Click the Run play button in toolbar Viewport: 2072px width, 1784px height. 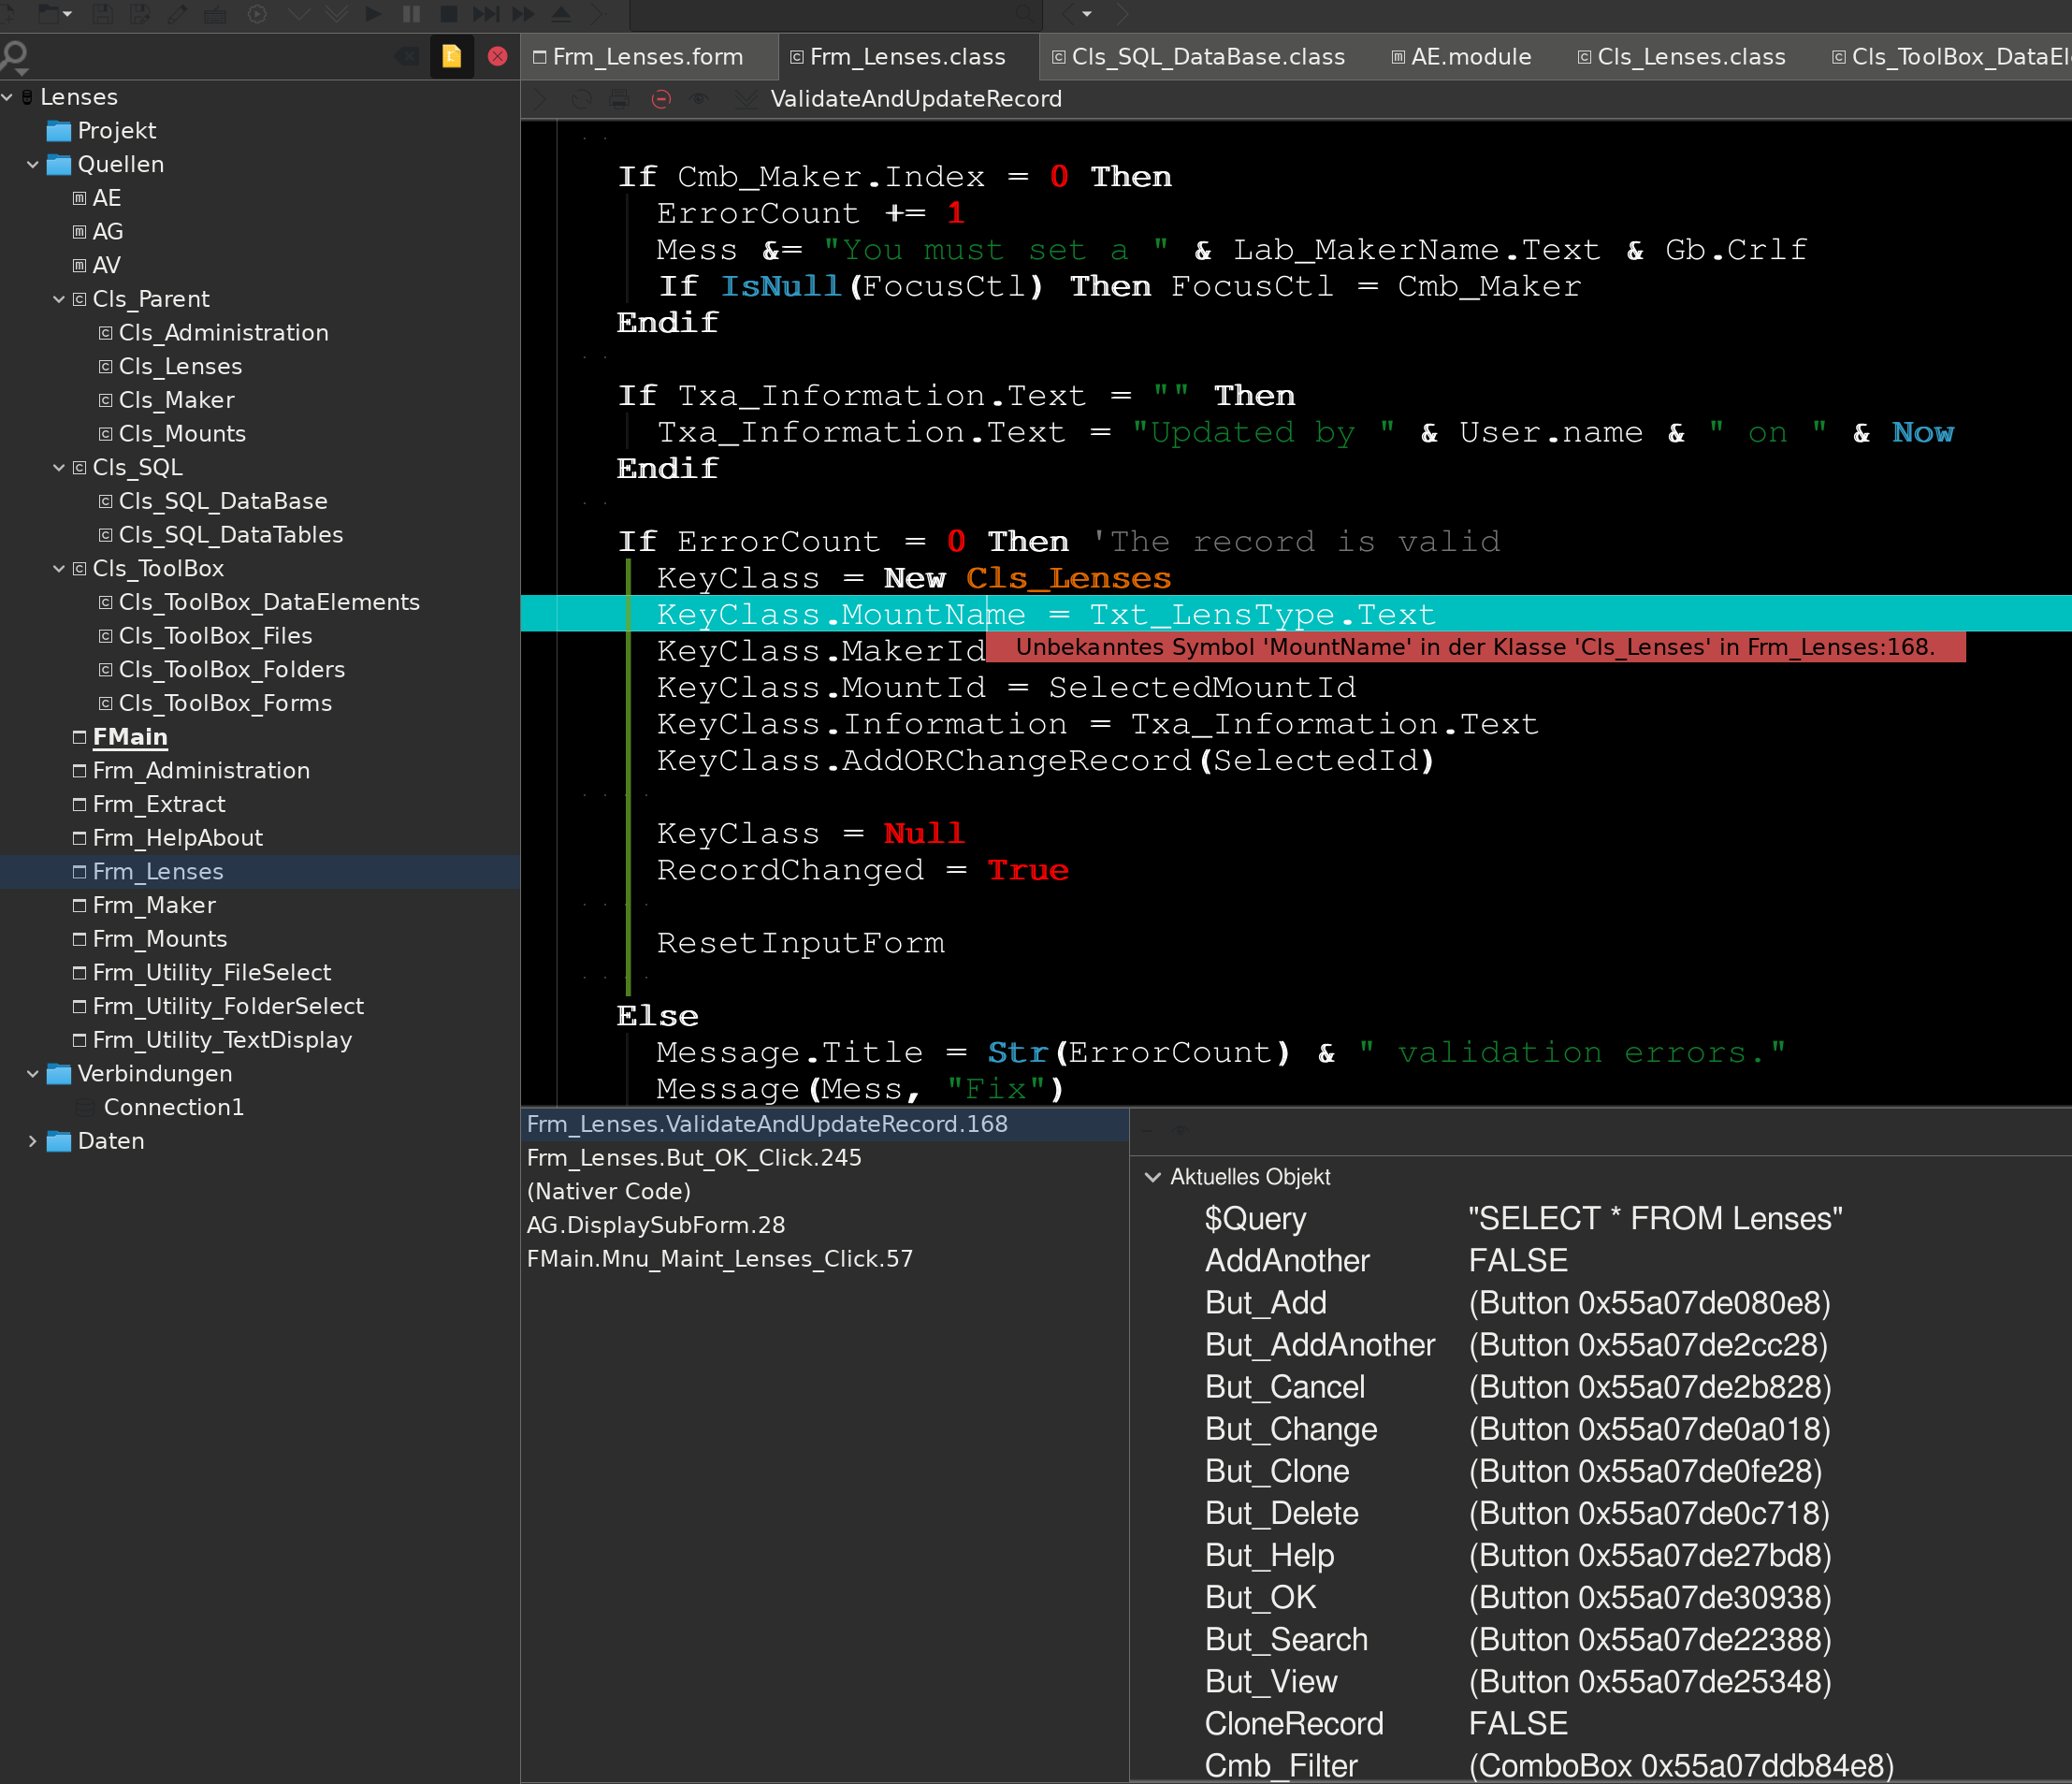(x=373, y=14)
